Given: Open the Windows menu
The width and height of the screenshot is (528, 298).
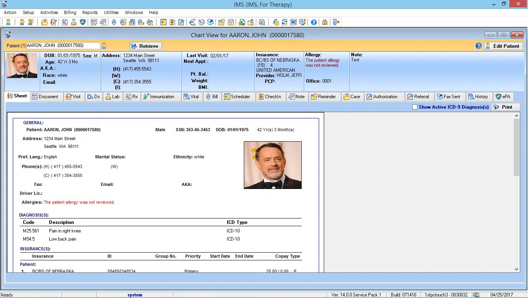Looking at the screenshot, I should tap(134, 12).
